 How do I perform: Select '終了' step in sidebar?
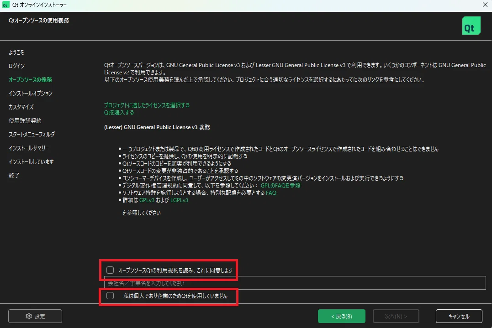(14, 176)
